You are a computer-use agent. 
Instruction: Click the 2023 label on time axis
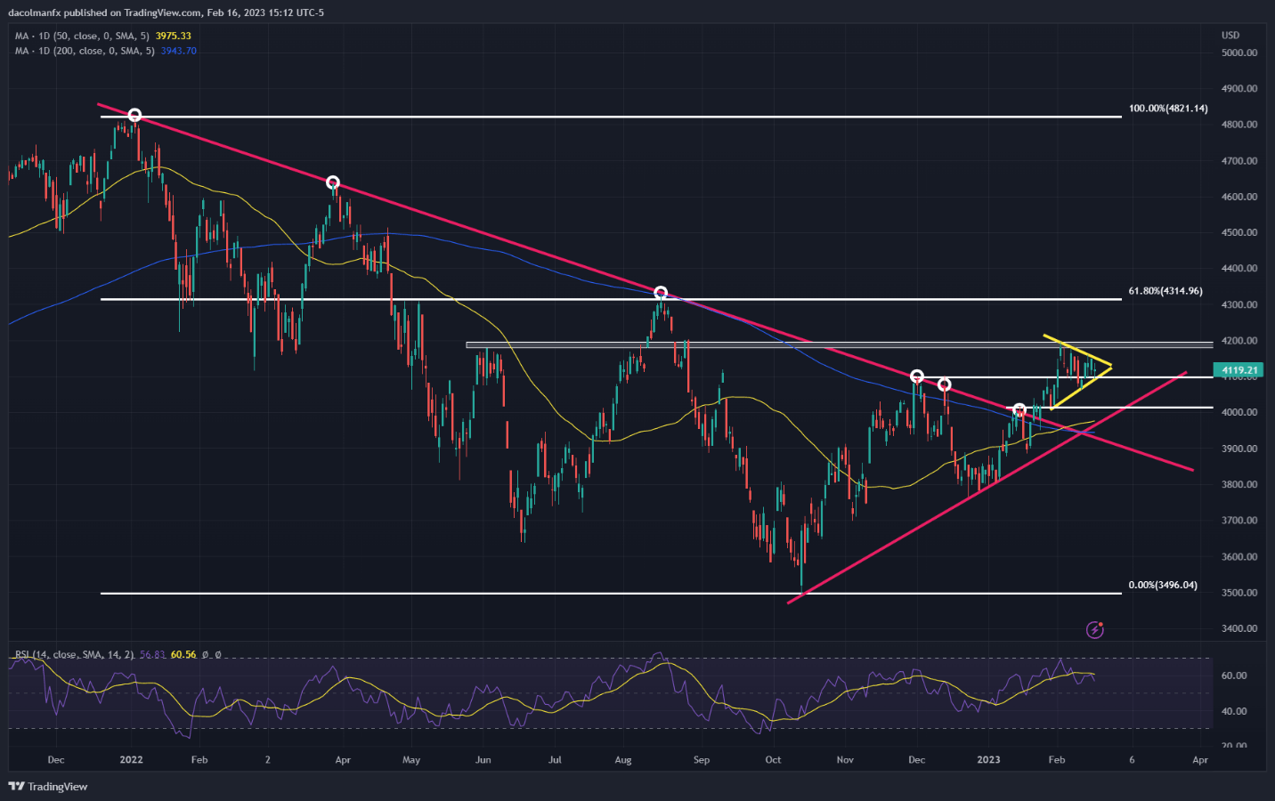click(988, 760)
